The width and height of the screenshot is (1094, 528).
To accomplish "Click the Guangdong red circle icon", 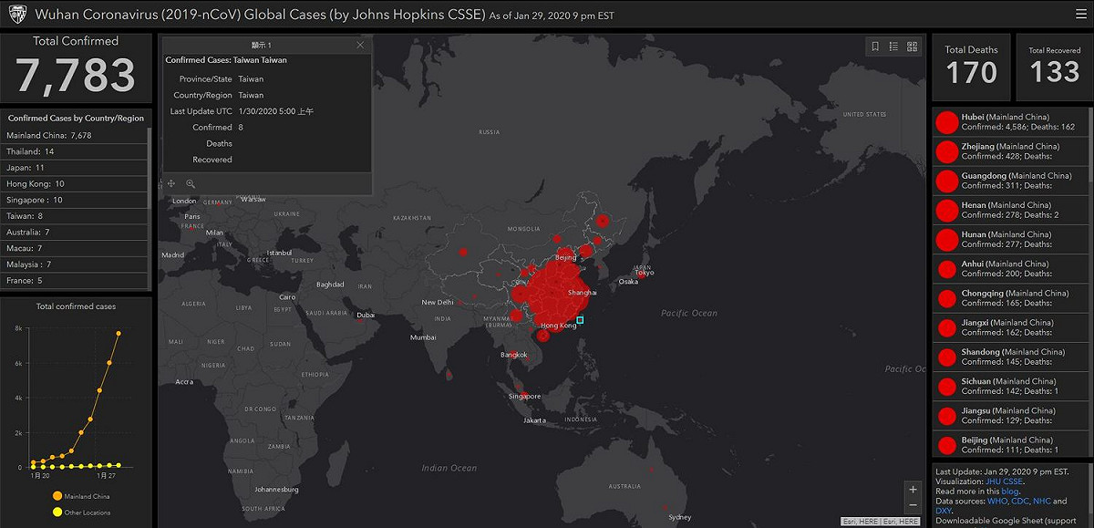I will click(x=946, y=181).
